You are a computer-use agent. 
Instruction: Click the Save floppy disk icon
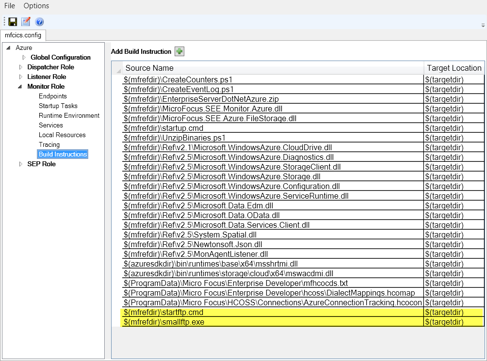pos(13,22)
